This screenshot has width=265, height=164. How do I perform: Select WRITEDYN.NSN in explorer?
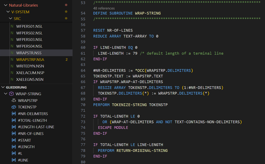tap(30, 66)
